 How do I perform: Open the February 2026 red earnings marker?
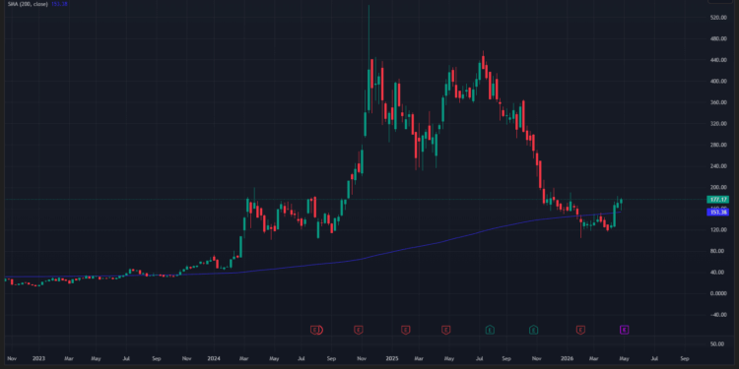[580, 330]
